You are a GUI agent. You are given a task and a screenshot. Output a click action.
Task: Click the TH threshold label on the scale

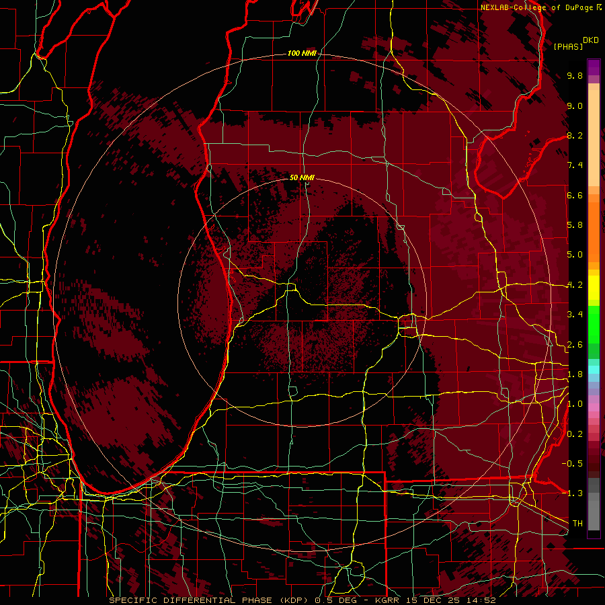[x=577, y=524]
